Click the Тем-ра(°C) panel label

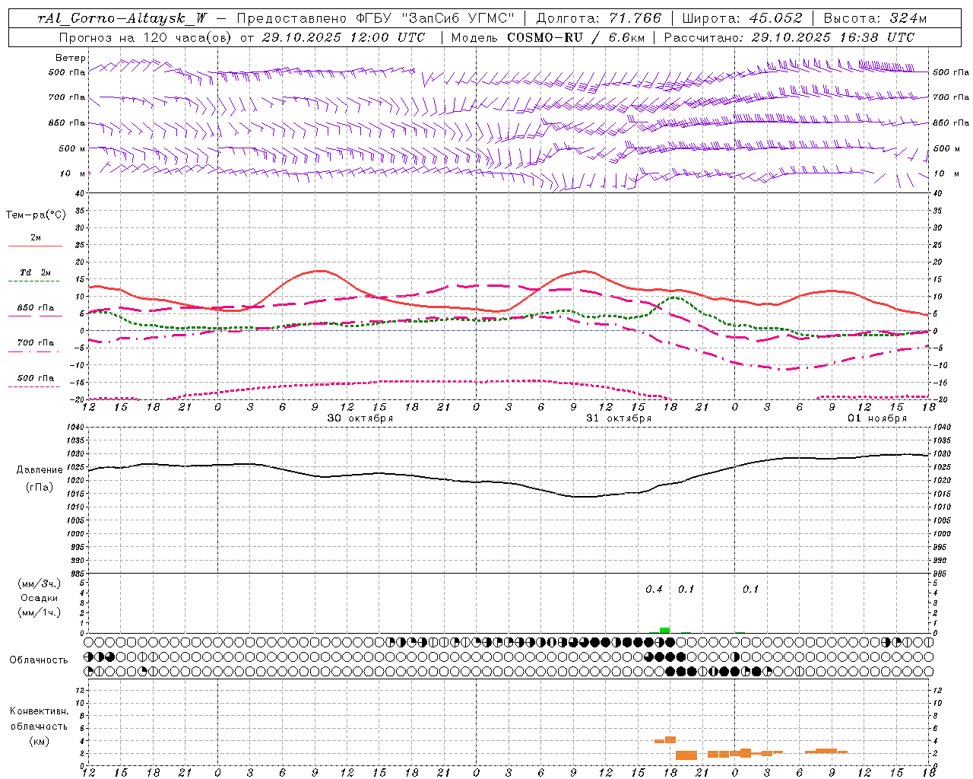(36, 215)
